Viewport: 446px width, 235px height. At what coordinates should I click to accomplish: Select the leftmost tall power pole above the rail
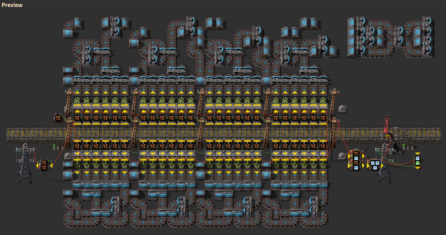tap(69, 105)
